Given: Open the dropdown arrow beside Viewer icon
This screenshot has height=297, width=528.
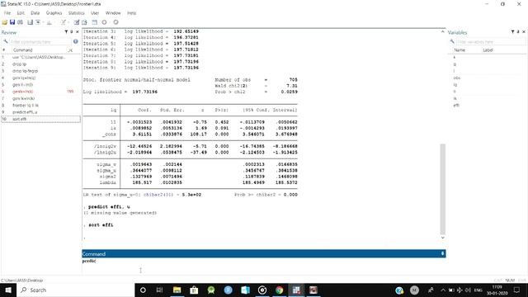Looking at the screenshot, I should click(x=43, y=22).
